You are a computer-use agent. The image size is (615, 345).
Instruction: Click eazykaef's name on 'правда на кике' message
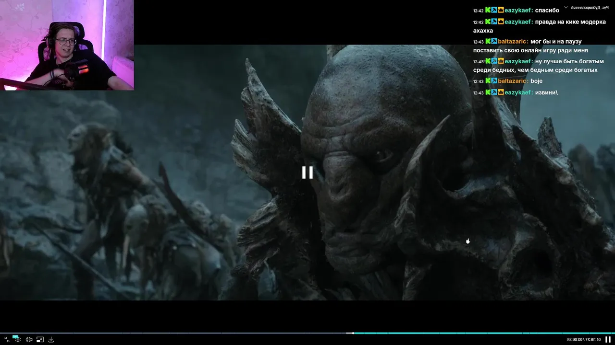coord(518,22)
